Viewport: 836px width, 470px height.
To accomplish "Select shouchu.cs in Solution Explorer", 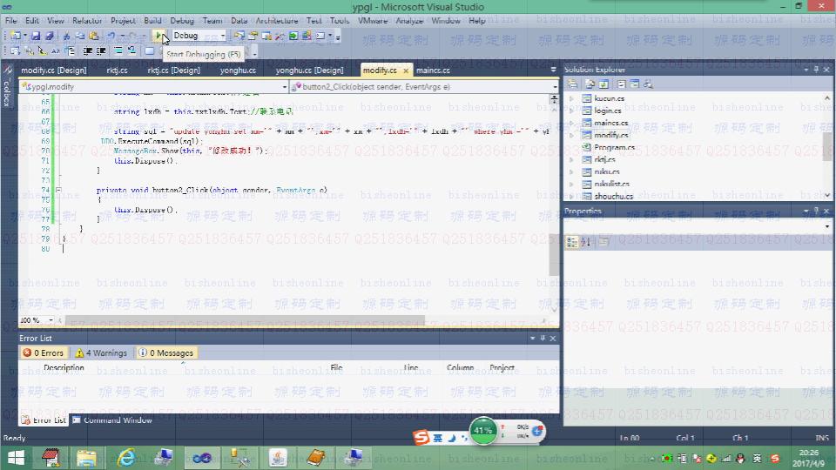I will click(614, 196).
